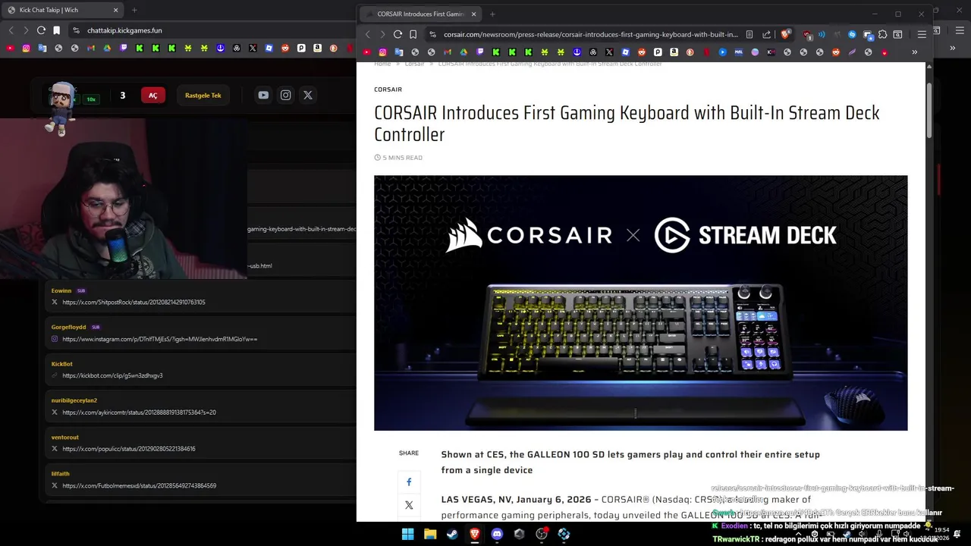Open ventorout's populicc status link
971x546 pixels.
[x=129, y=449]
